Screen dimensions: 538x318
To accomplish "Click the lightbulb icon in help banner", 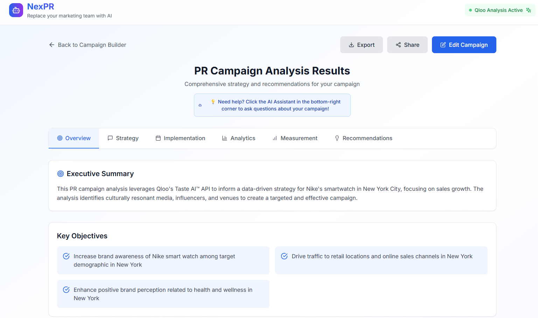I will click(x=213, y=102).
